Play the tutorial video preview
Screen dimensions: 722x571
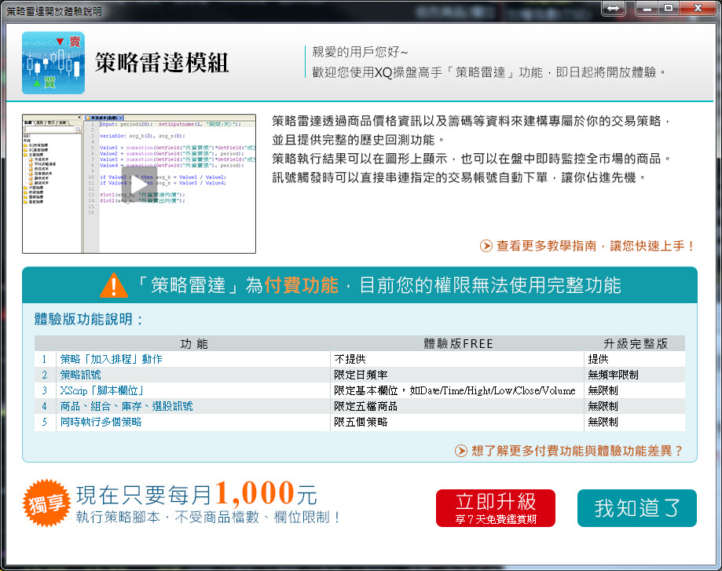tap(139, 184)
